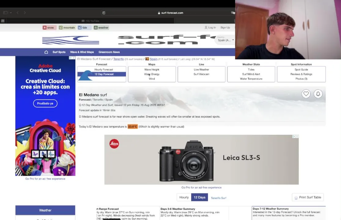Click the 23.6°C sea temperature badge
Viewport: 341px width, 220px height.
133,127
